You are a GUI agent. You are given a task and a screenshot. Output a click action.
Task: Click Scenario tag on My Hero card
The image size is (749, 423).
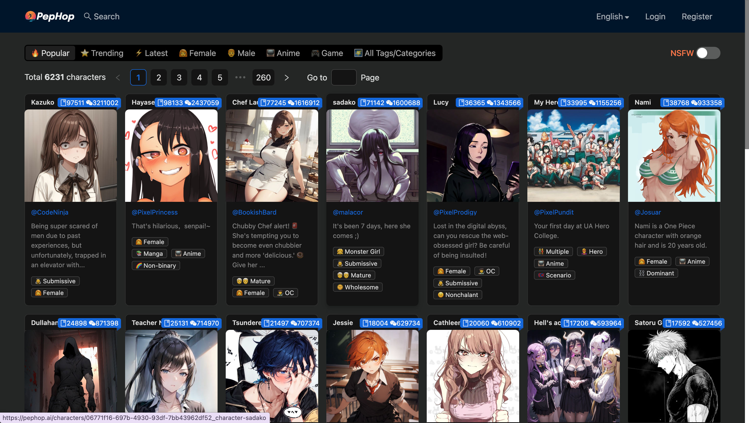[x=554, y=275]
